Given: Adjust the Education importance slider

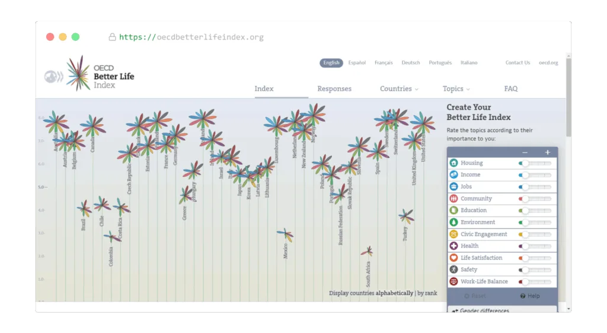Looking at the screenshot, I should 535,211.
